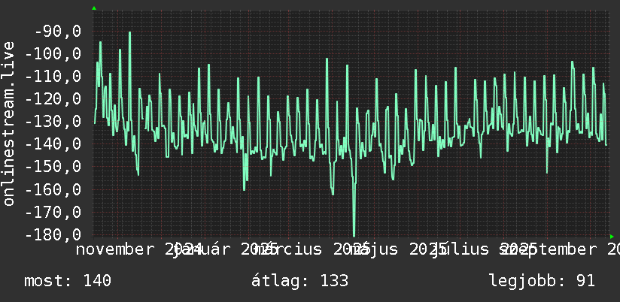
Task: Click the '-110,0' y-axis label
Action: click(53, 76)
